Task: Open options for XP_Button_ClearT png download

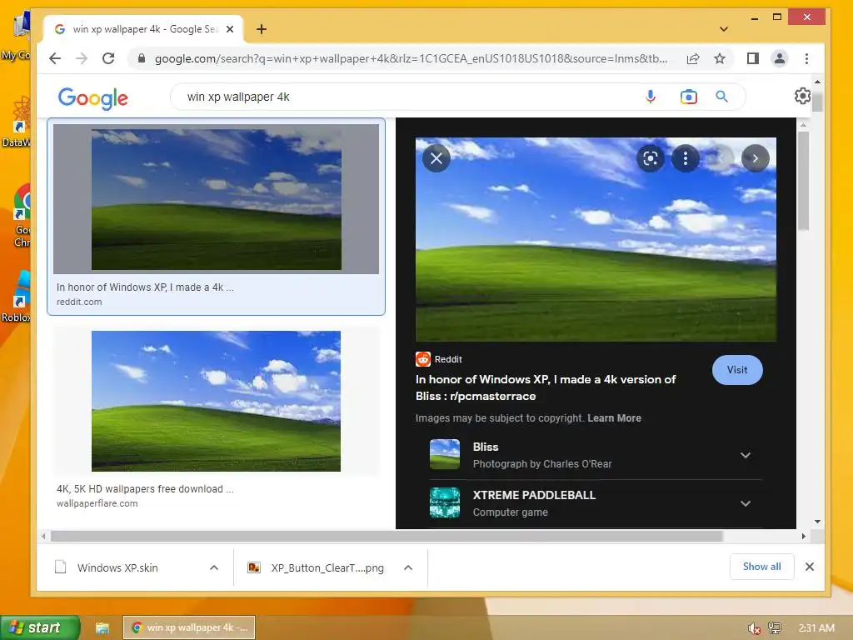Action: pyautogui.click(x=408, y=567)
